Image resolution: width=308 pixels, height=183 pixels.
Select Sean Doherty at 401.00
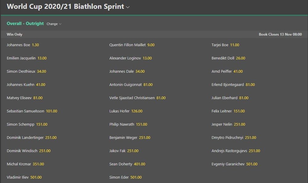point(127,164)
